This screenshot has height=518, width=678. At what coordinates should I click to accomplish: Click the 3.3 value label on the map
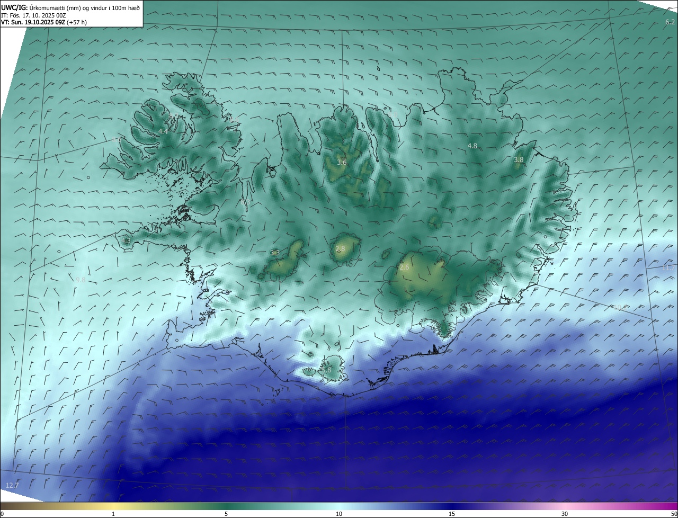click(275, 253)
